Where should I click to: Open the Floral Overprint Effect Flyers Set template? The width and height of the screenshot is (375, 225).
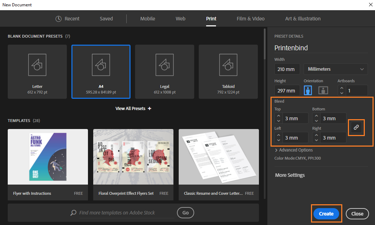pyautogui.click(x=133, y=156)
